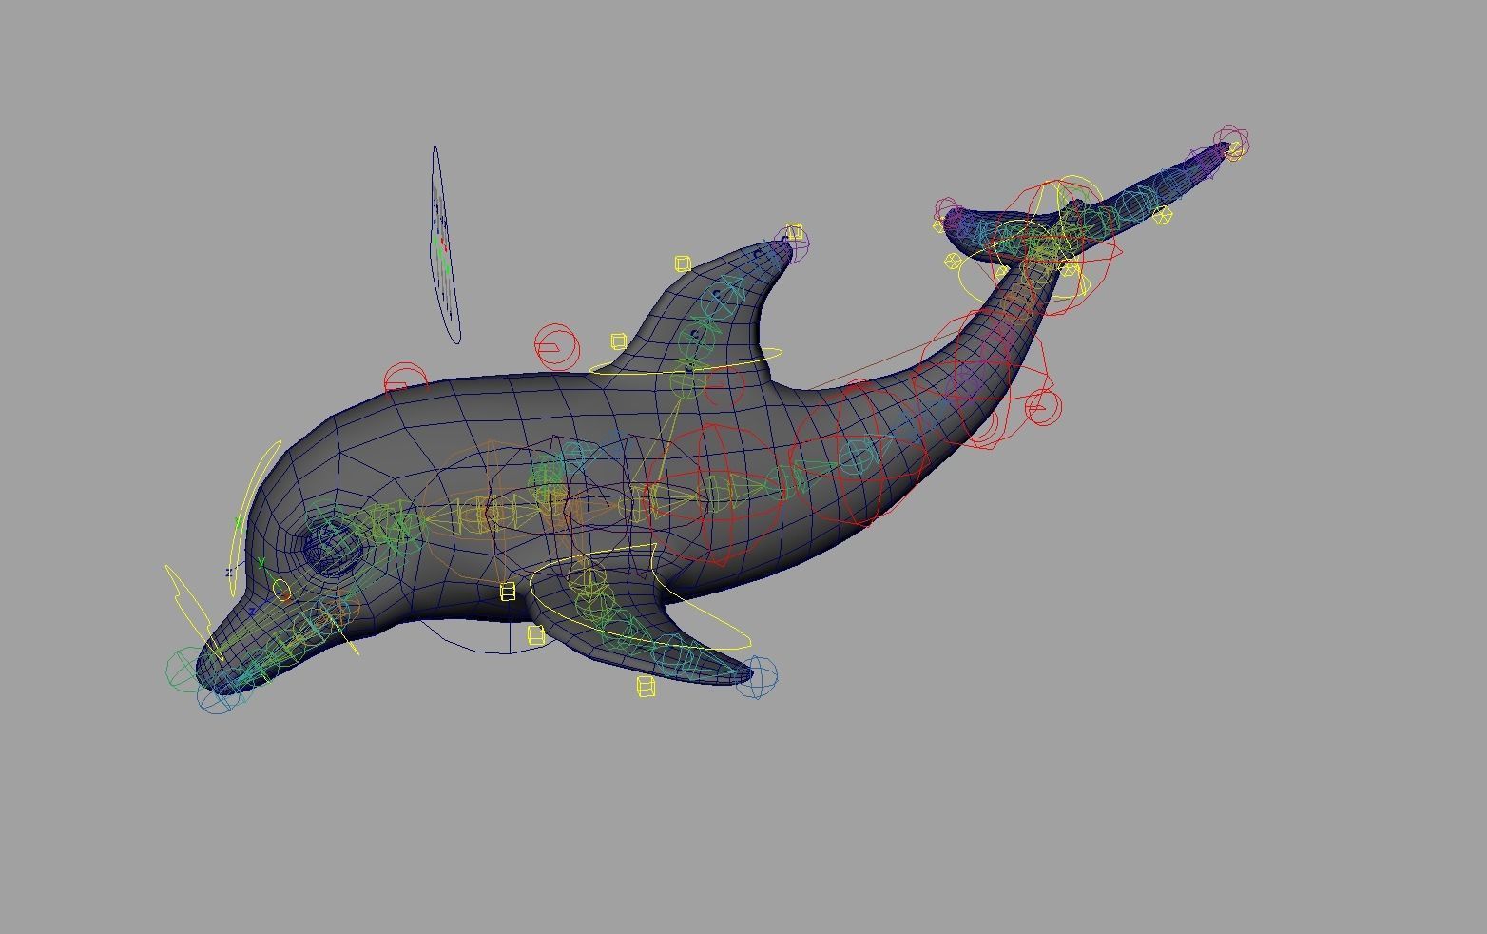1487x934 pixels.
Task: Click the yellow cube on the dolphin's belly
Action: (508, 593)
